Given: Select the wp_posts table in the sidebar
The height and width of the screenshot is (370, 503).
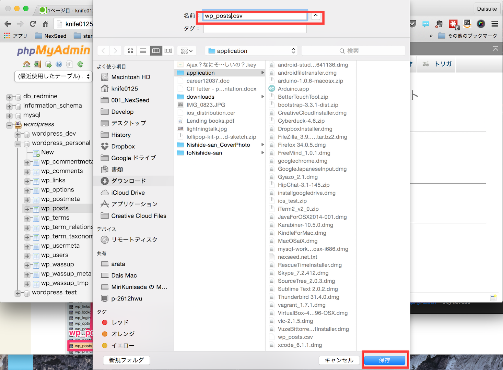Looking at the screenshot, I should tap(56, 208).
